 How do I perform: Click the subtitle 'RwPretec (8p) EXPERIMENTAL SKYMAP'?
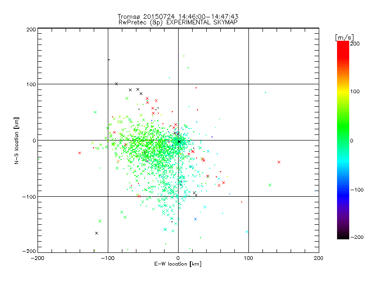coord(178,22)
